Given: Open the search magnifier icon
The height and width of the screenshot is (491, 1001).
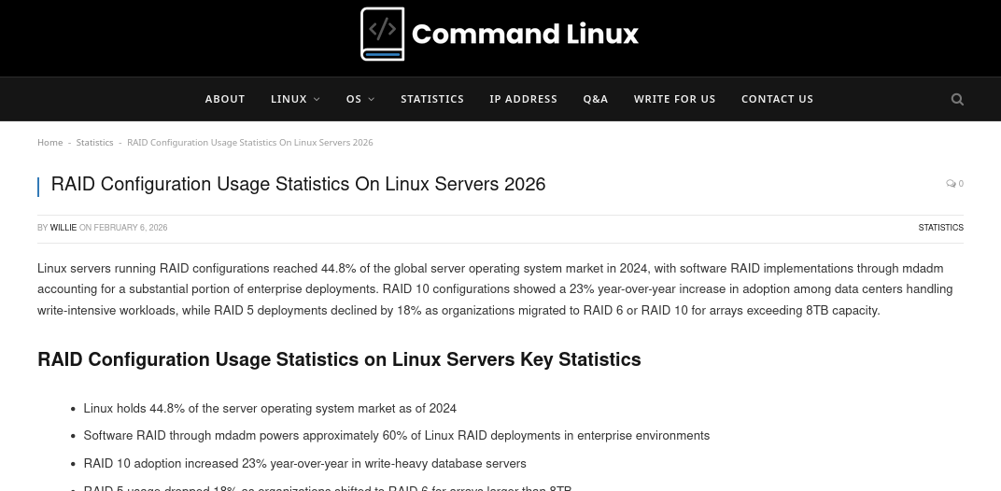Looking at the screenshot, I should pos(957,99).
